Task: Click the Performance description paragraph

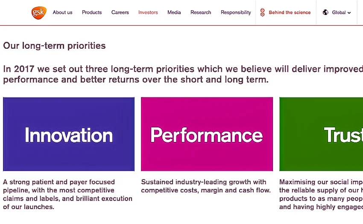Action: click(x=206, y=186)
